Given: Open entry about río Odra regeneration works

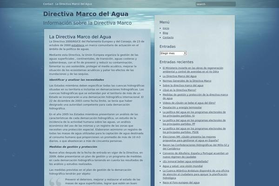Looking at the screenshot, I should [x=193, y=70].
